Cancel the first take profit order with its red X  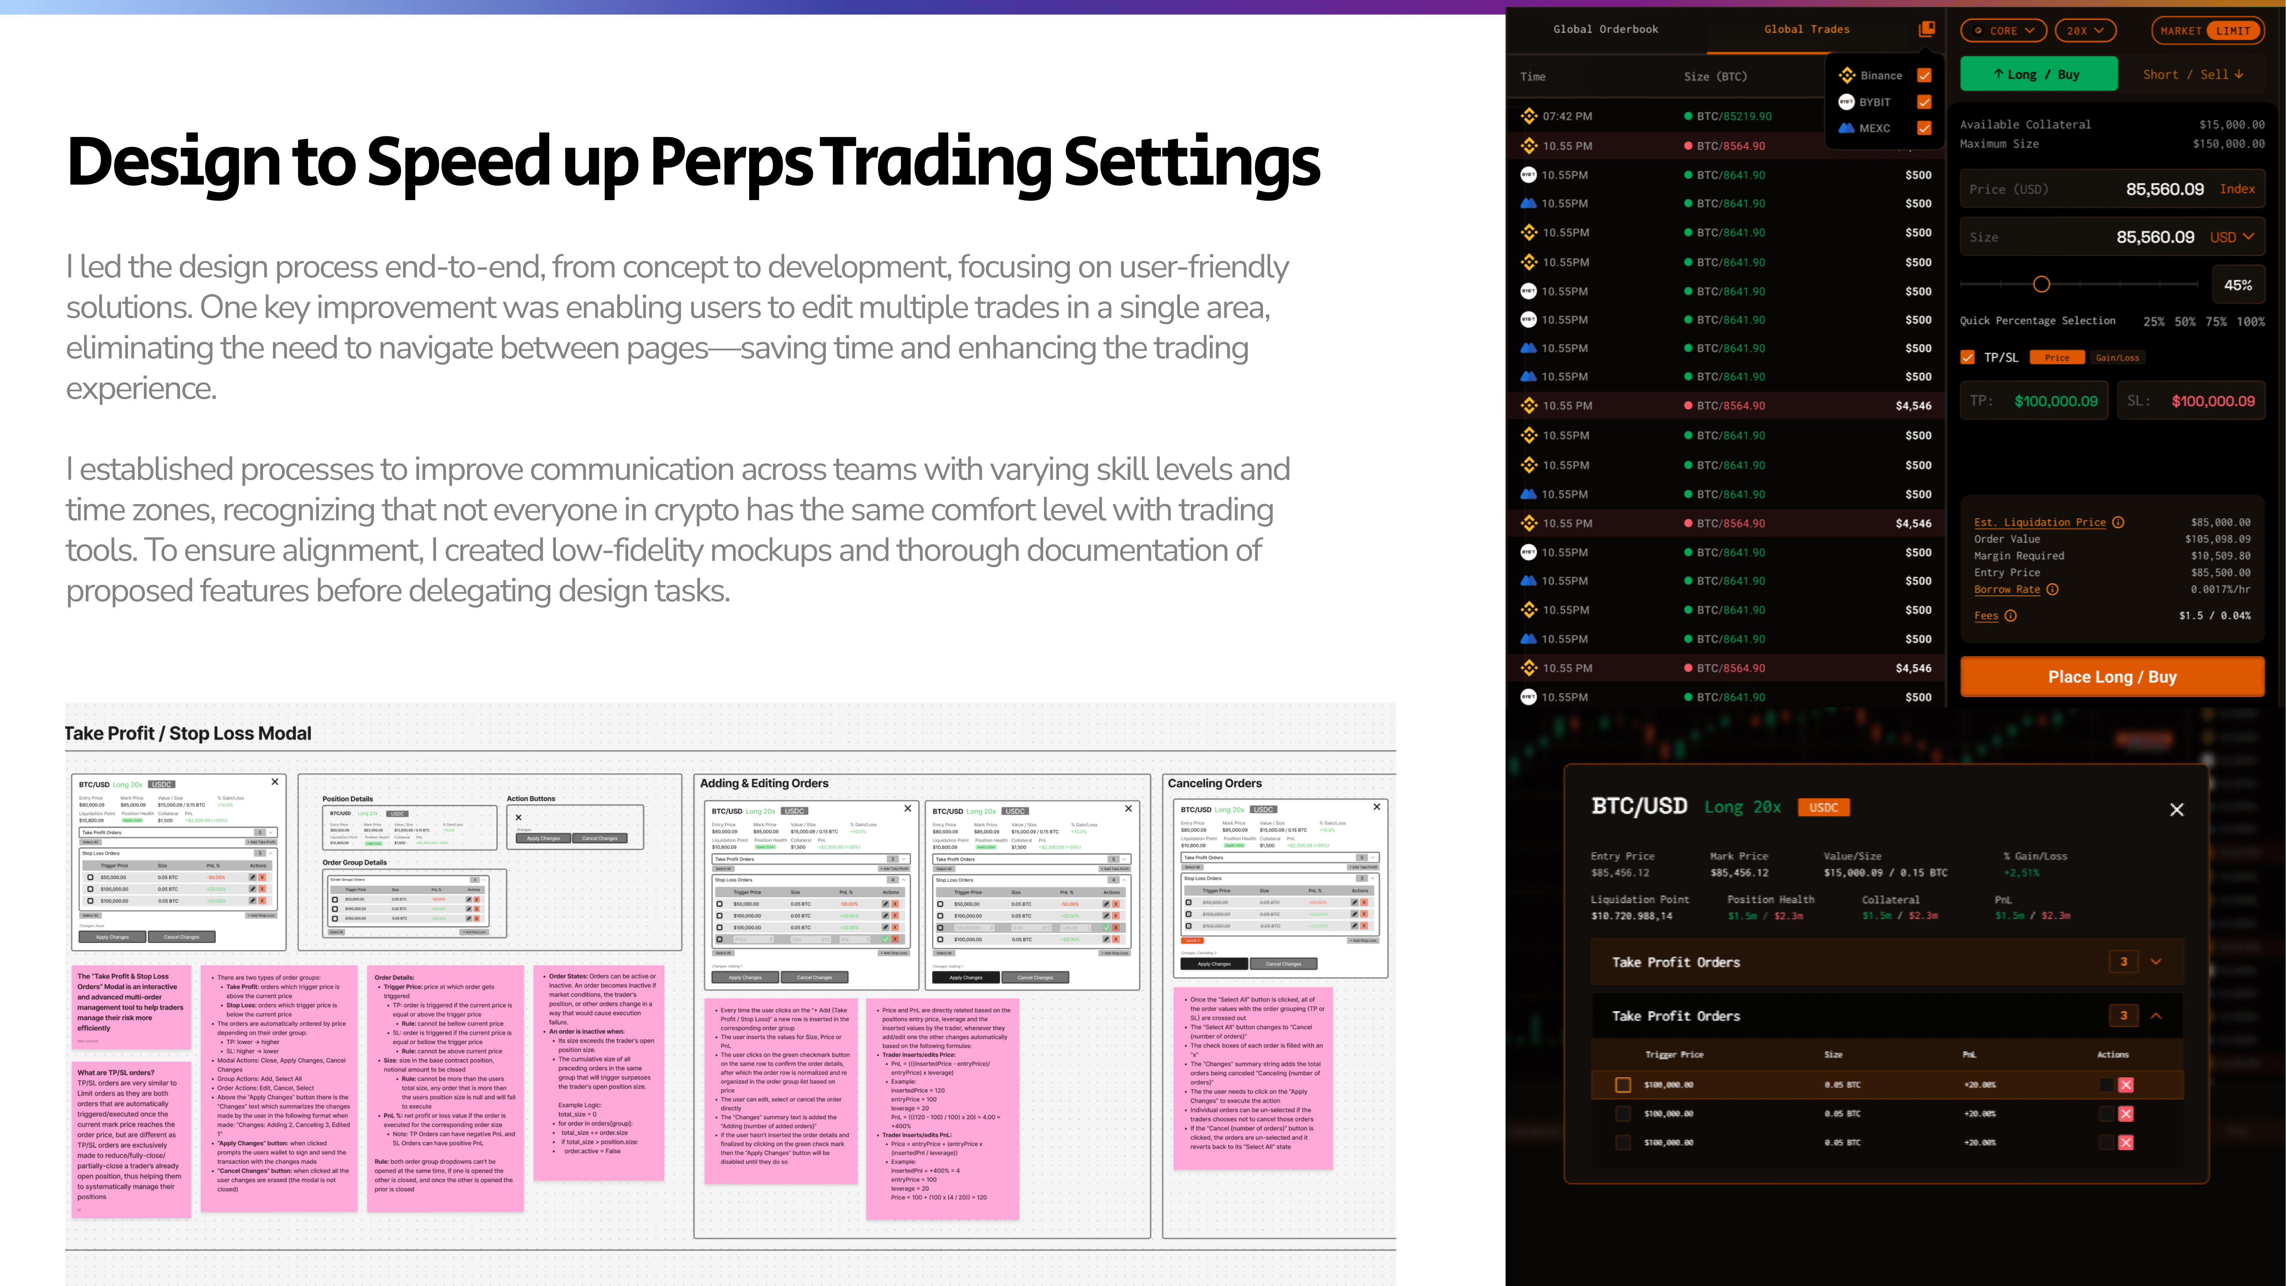click(2125, 1085)
